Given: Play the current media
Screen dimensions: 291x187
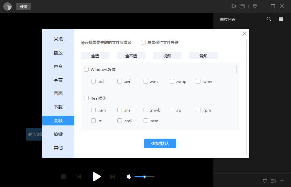Looking at the screenshot, I should tap(97, 177).
